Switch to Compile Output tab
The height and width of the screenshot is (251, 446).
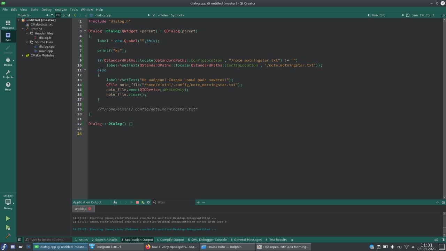tap(170, 240)
